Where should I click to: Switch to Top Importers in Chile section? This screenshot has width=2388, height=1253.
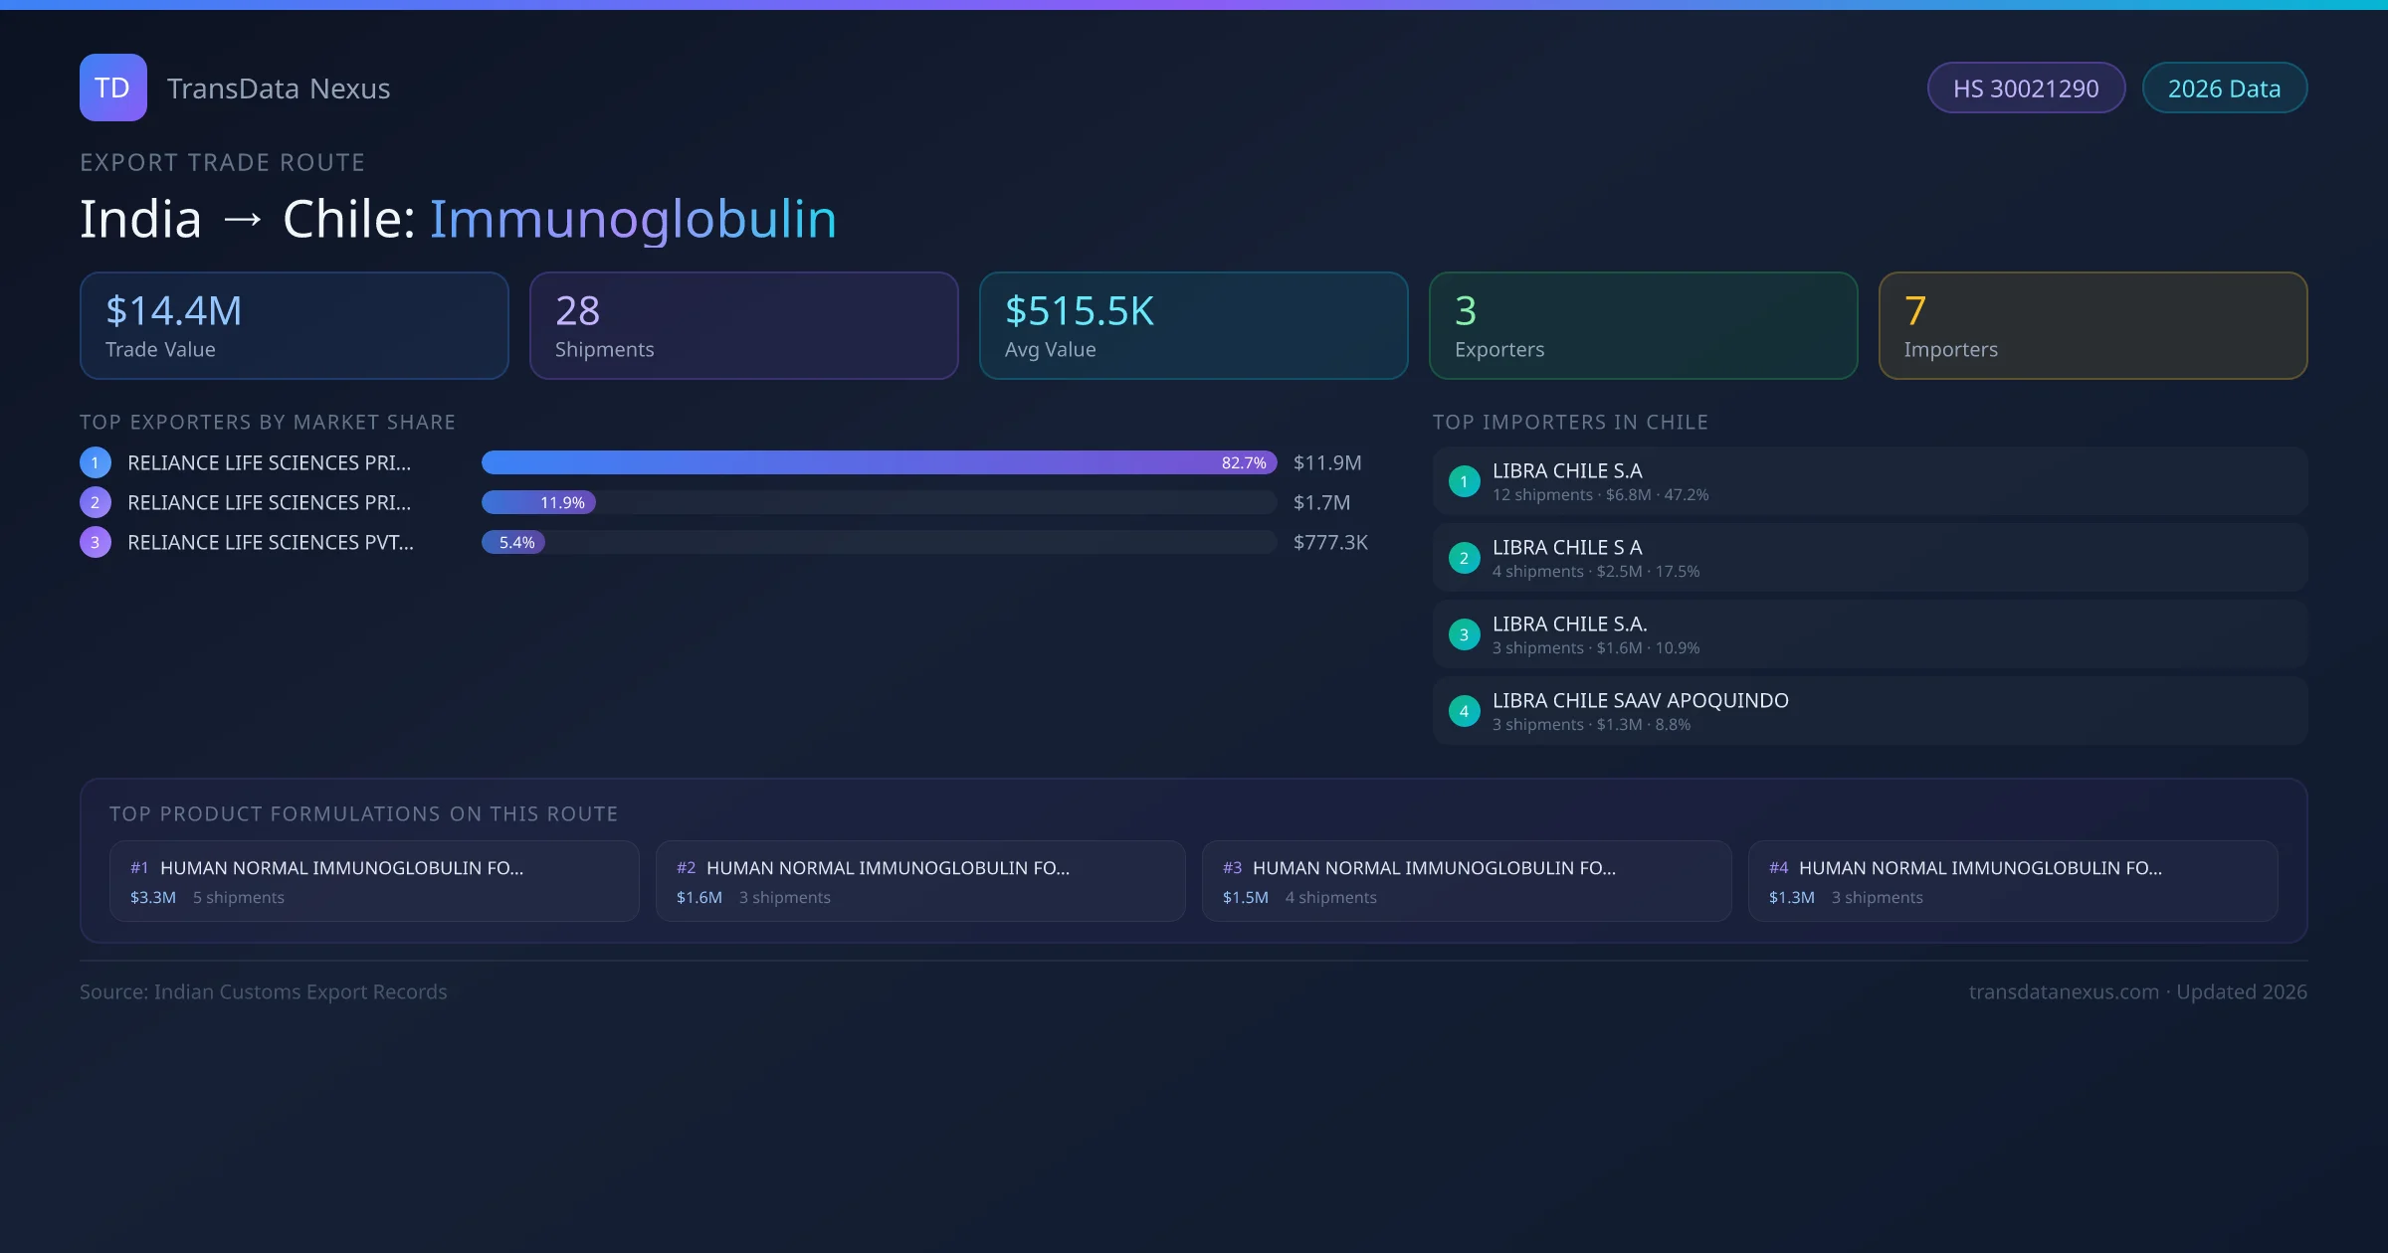click(x=1570, y=422)
